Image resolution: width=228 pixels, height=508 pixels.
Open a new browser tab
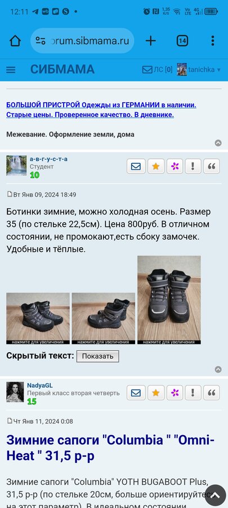150,41
